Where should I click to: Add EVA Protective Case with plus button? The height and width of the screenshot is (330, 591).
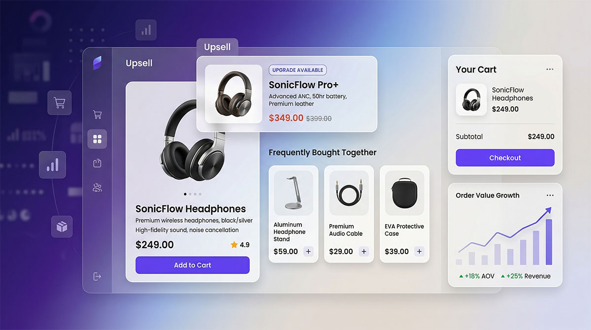419,252
